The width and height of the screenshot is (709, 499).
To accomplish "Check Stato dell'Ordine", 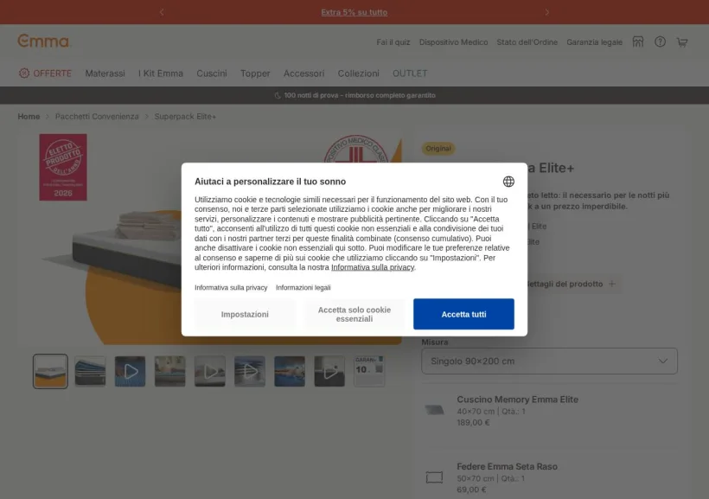I will pos(527,42).
